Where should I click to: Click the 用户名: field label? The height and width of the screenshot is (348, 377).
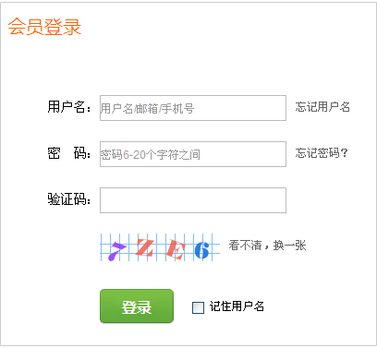coord(69,107)
